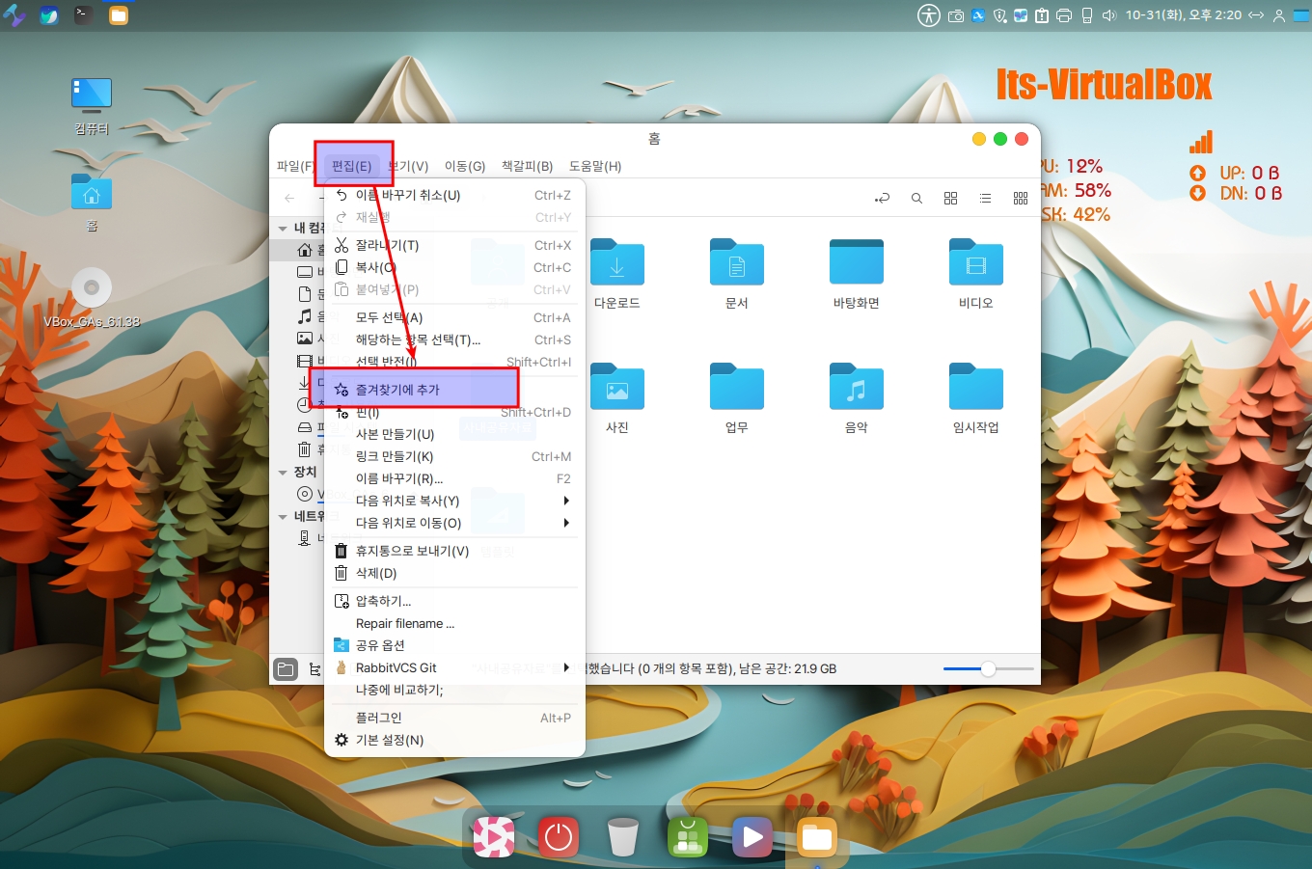Viewport: 1312px width, 869px height.
Task: Select 휴지통으로 보내기 menu entry
Action: coord(412,551)
